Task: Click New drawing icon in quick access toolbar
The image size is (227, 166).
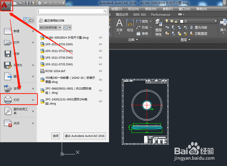Action: [x=15, y=3]
